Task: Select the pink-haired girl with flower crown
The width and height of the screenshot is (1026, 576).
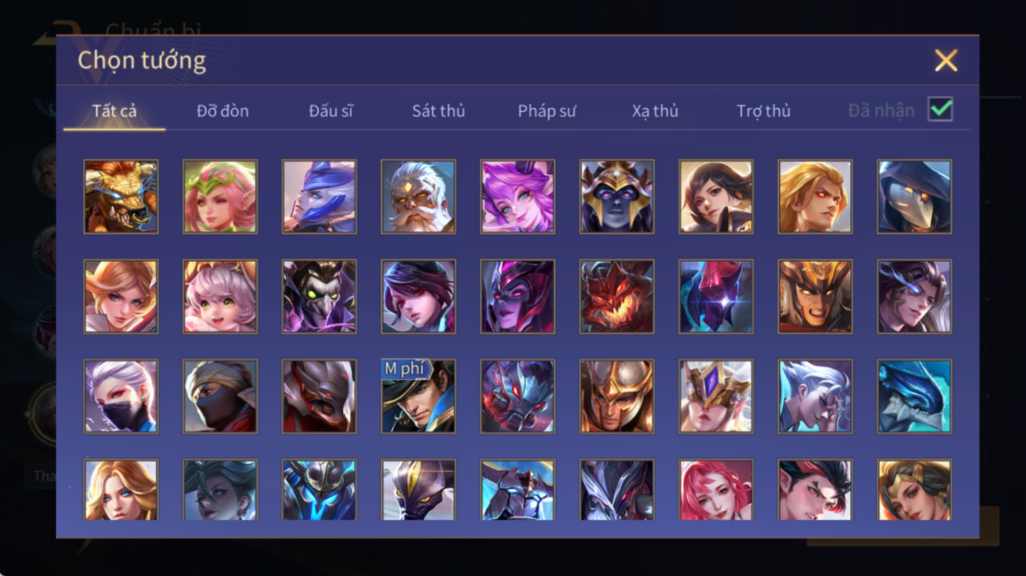Action: coord(220,196)
